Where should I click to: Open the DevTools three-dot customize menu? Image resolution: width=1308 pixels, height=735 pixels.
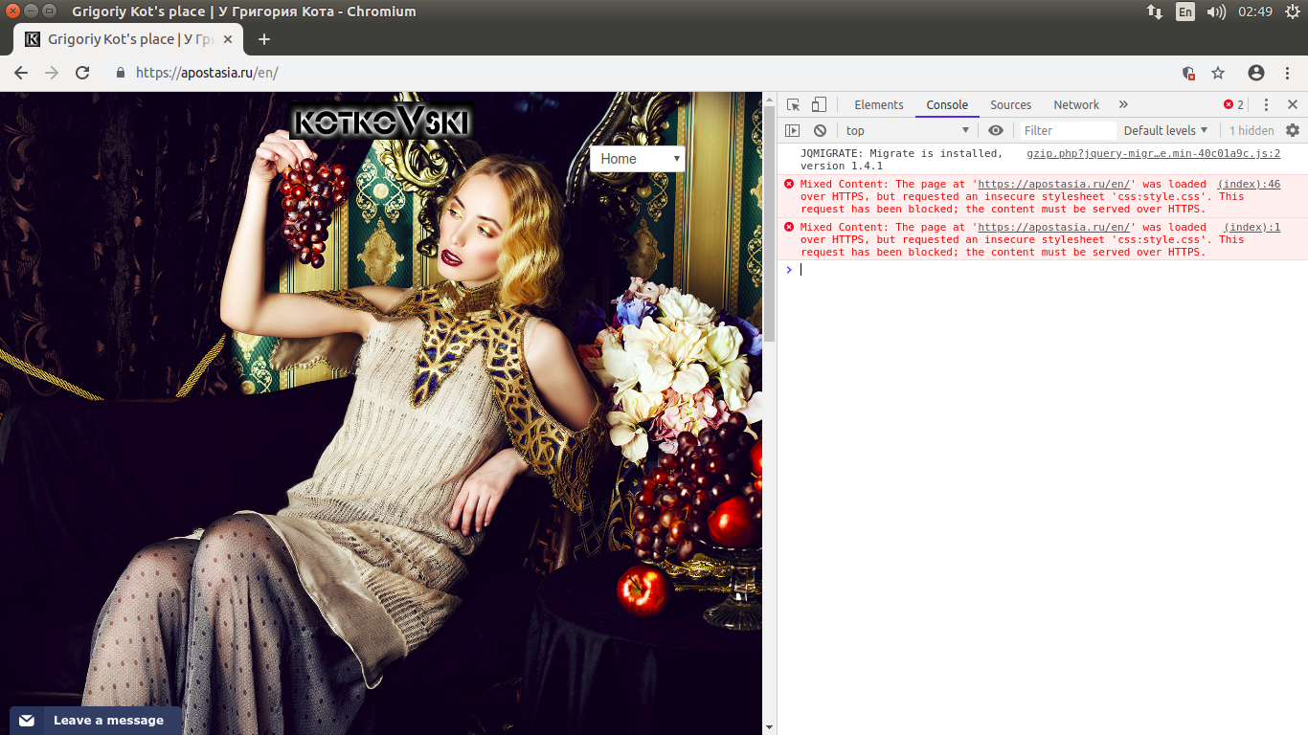coord(1266,105)
